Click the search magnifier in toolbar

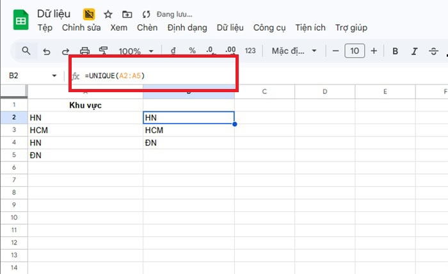[x=26, y=51]
